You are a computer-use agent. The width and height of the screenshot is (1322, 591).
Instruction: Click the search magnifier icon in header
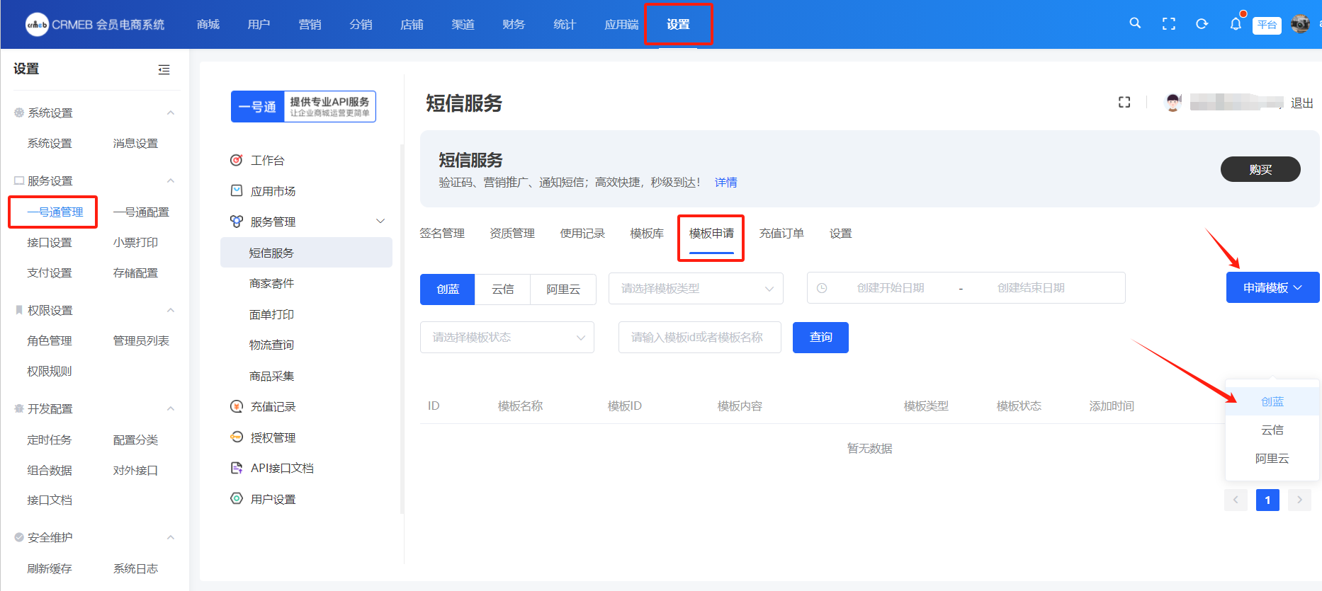1135,23
